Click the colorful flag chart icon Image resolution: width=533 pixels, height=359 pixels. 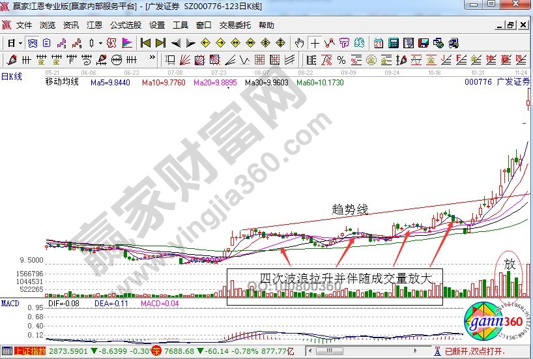click(126, 43)
